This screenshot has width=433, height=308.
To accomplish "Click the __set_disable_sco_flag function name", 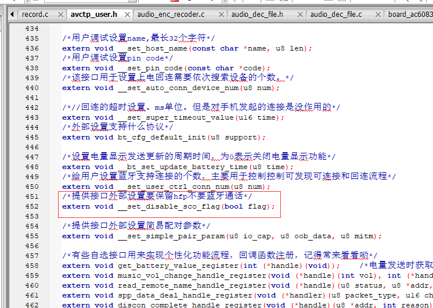I will click(169, 206).
